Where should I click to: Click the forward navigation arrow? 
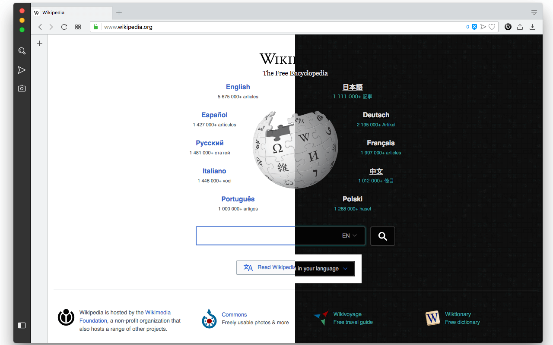point(51,27)
